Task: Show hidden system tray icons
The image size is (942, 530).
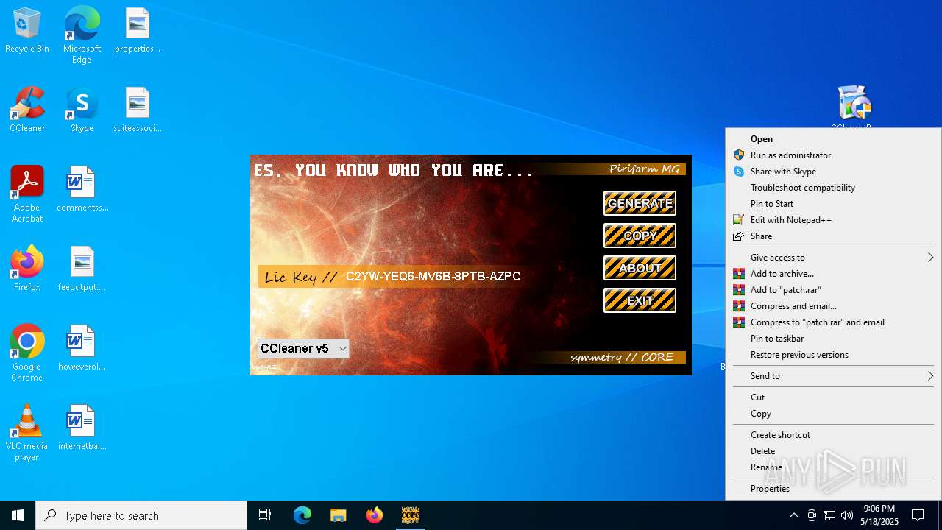Action: click(x=793, y=515)
